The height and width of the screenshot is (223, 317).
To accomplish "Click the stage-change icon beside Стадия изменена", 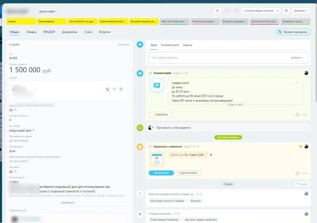I will [140, 214].
